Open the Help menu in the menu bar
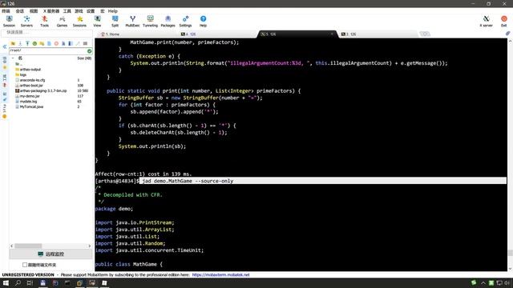The image size is (513, 288). [x=112, y=11]
